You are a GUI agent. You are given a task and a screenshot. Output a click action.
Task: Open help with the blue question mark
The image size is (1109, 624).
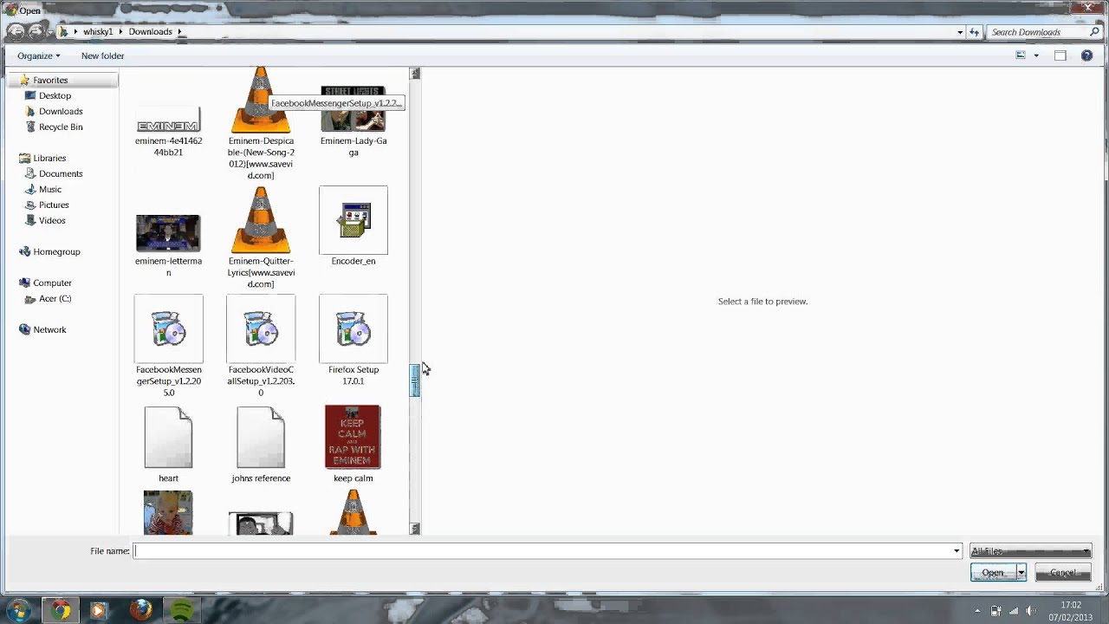pyautogui.click(x=1086, y=55)
